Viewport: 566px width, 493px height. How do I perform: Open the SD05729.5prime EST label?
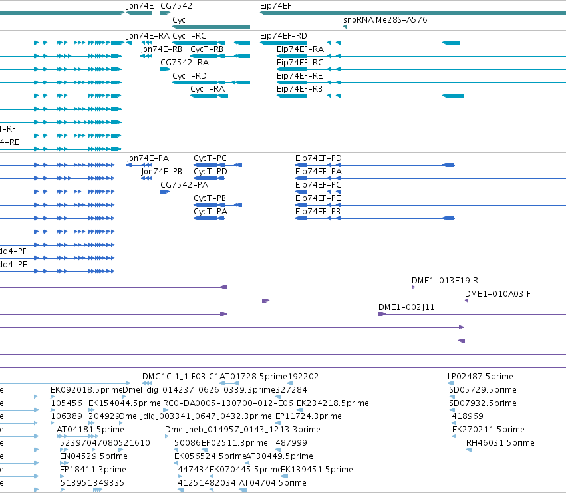[483, 390]
